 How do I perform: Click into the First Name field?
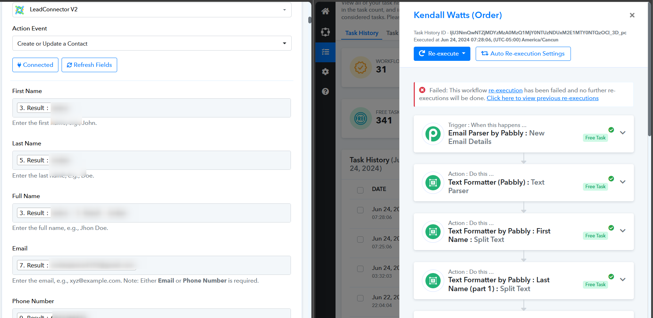[151, 108]
